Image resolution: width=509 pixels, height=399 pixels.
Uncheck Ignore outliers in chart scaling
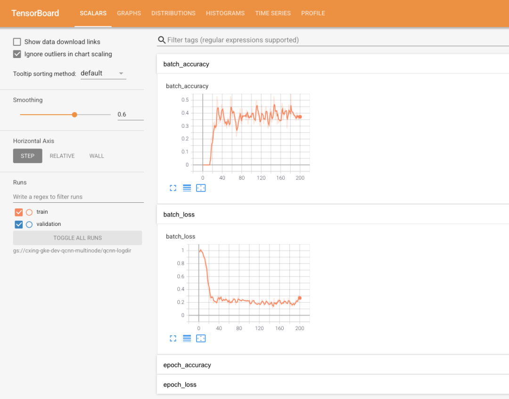tap(17, 54)
